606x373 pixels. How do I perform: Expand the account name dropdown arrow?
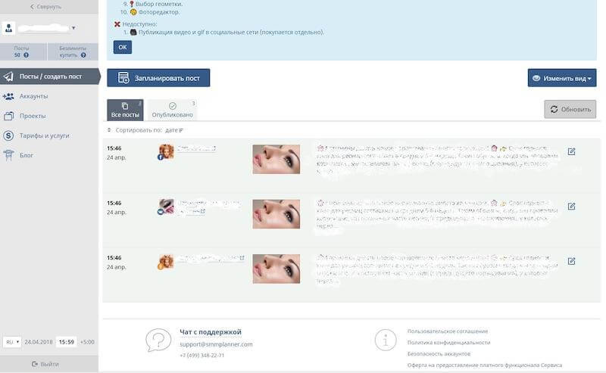pyautogui.click(x=73, y=28)
